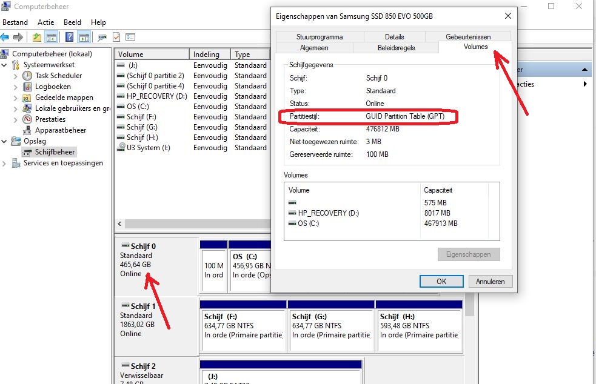This screenshot has height=384, width=596.
Task: Collapse the Opslag tree node
Action: click(x=6, y=141)
